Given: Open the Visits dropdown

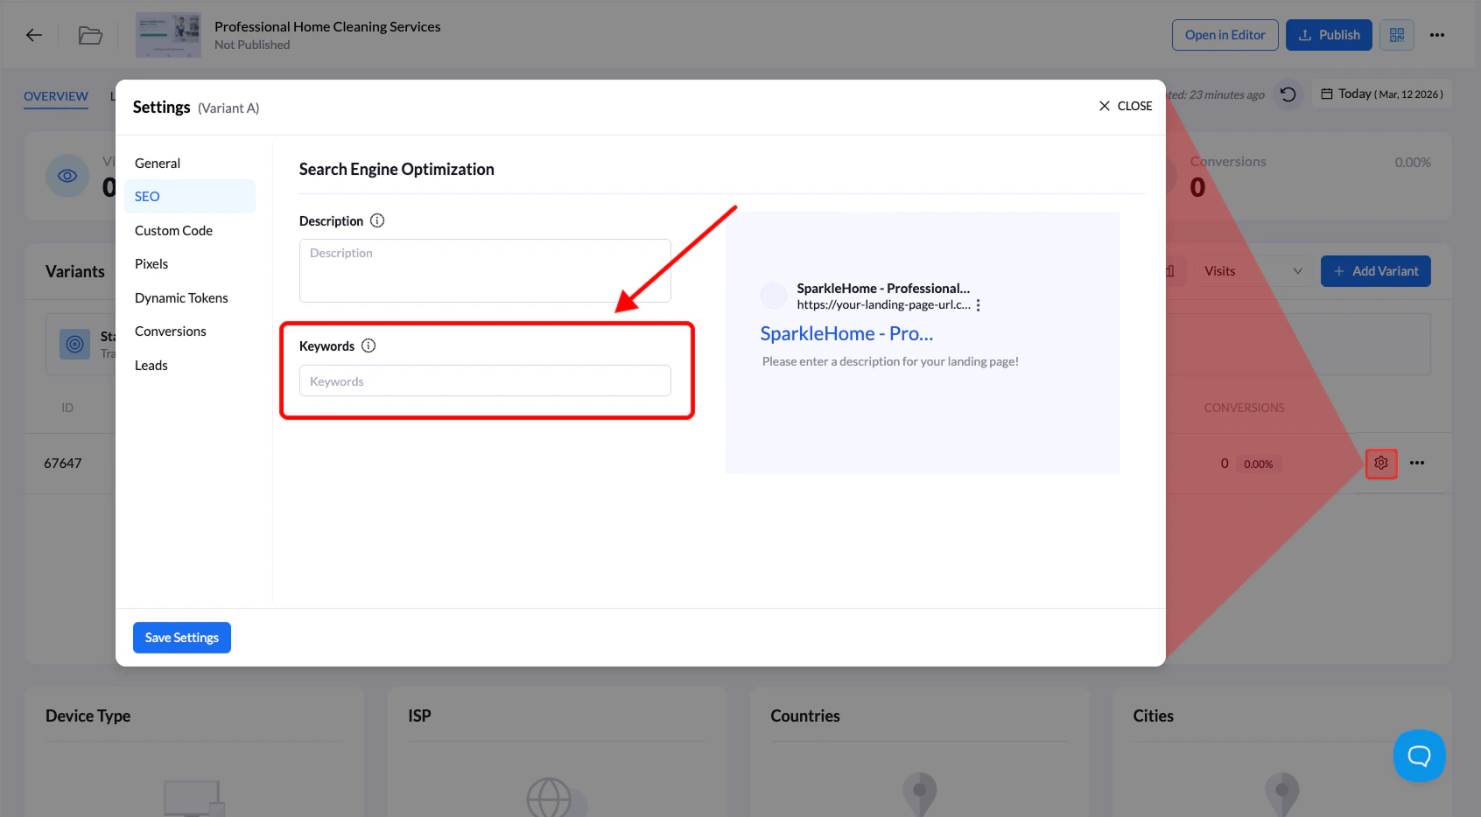Looking at the screenshot, I should click(x=1253, y=271).
